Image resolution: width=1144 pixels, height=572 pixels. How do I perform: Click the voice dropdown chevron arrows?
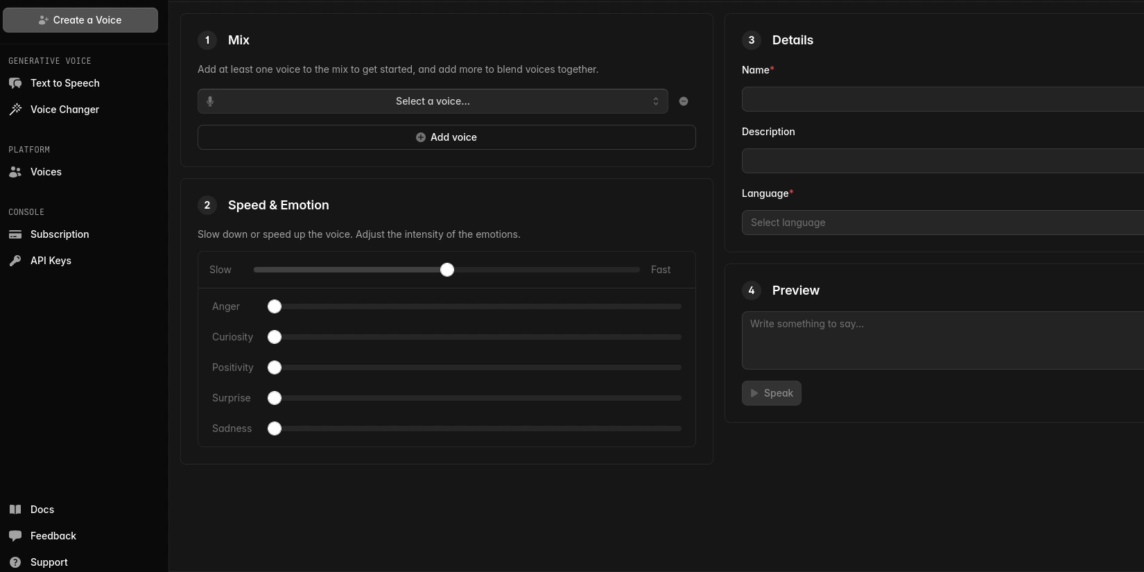(656, 101)
